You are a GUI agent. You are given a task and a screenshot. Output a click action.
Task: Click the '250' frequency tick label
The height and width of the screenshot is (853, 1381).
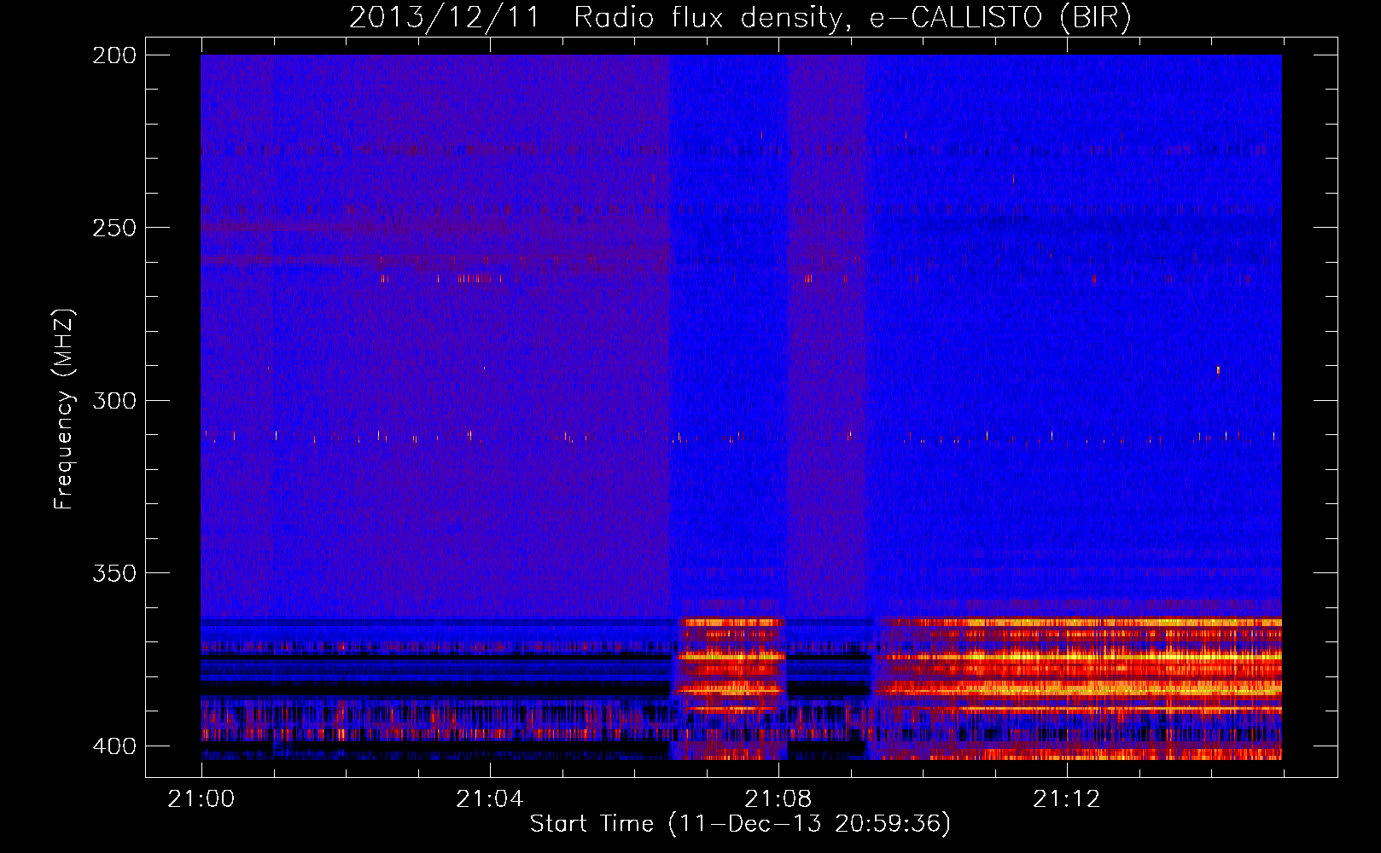pyautogui.click(x=114, y=228)
